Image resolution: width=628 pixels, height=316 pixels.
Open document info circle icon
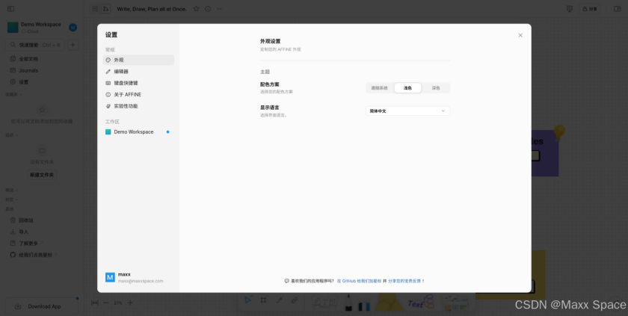(208, 9)
